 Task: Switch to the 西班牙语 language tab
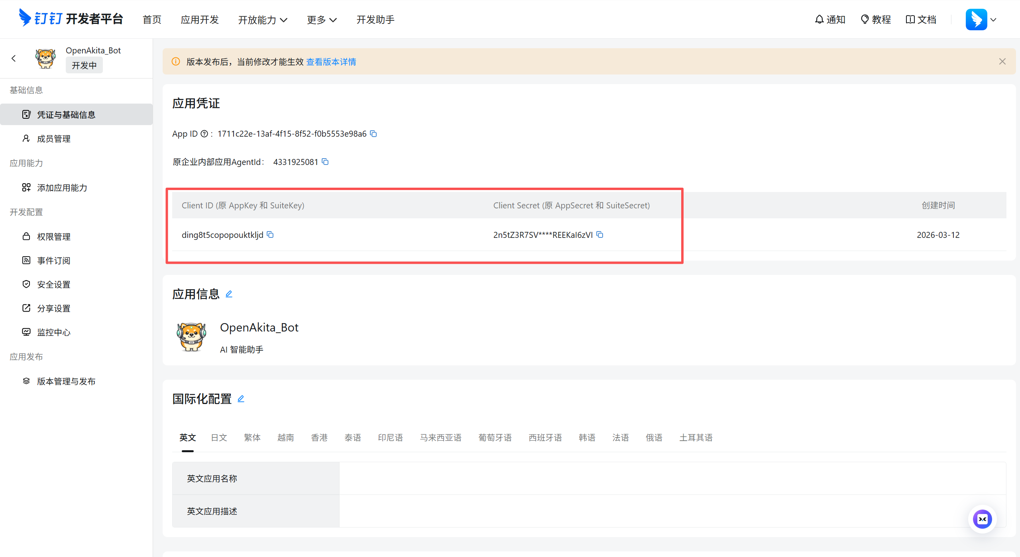pos(545,437)
